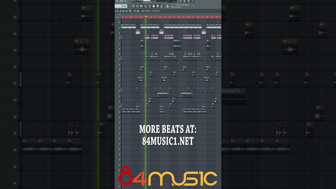
Task: Jump to bar 17 on the timeline
Action: (160, 17)
